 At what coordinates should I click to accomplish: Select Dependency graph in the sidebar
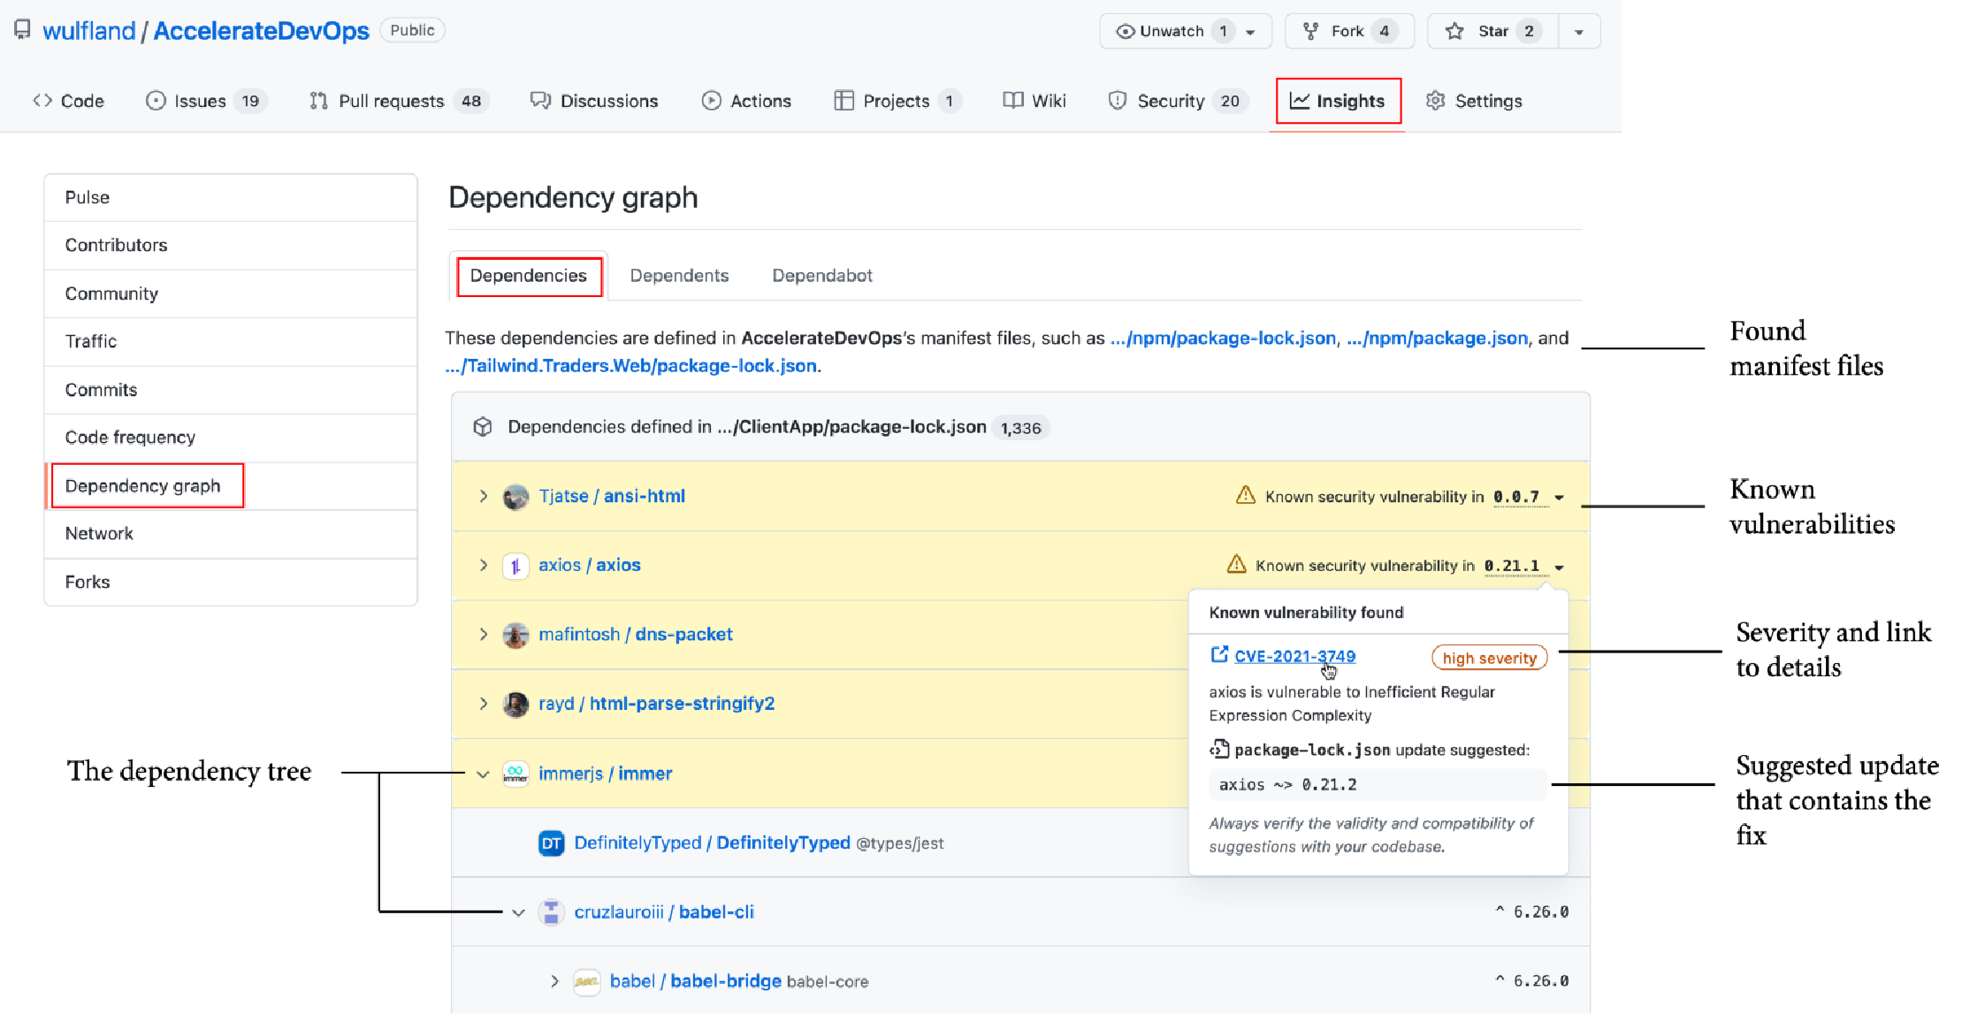(231, 485)
